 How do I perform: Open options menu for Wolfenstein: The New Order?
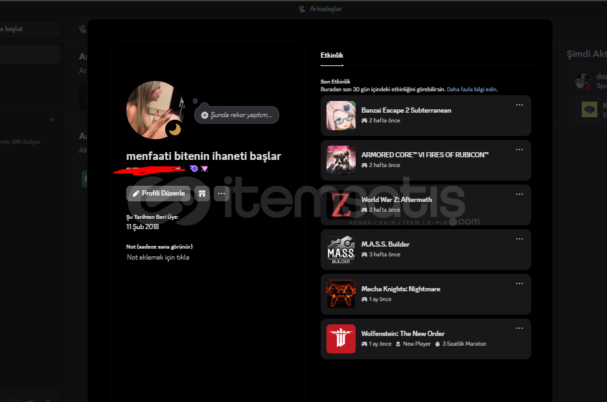click(x=520, y=328)
